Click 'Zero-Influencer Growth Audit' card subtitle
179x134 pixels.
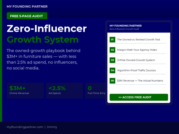click(124, 29)
